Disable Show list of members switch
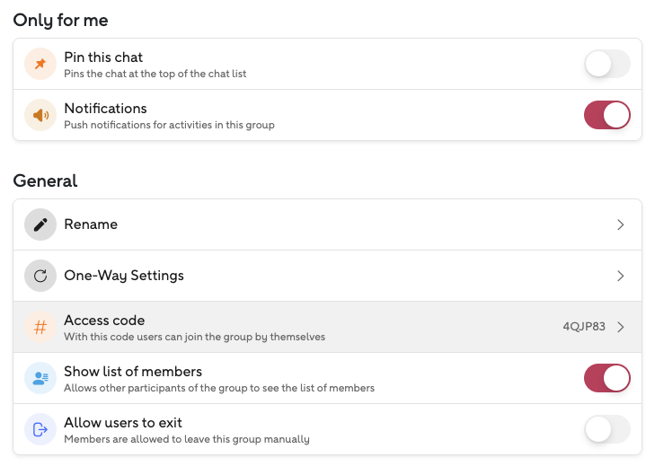 coord(607,378)
